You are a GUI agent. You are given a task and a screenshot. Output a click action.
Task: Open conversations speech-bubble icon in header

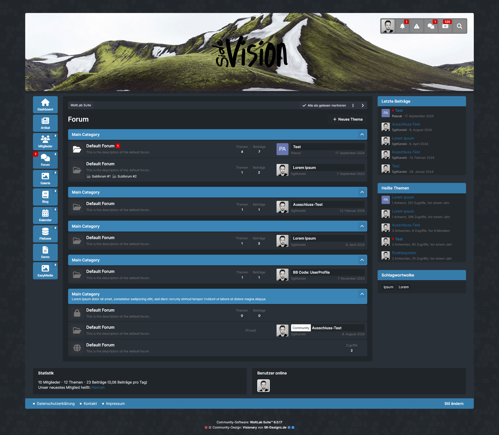click(431, 26)
